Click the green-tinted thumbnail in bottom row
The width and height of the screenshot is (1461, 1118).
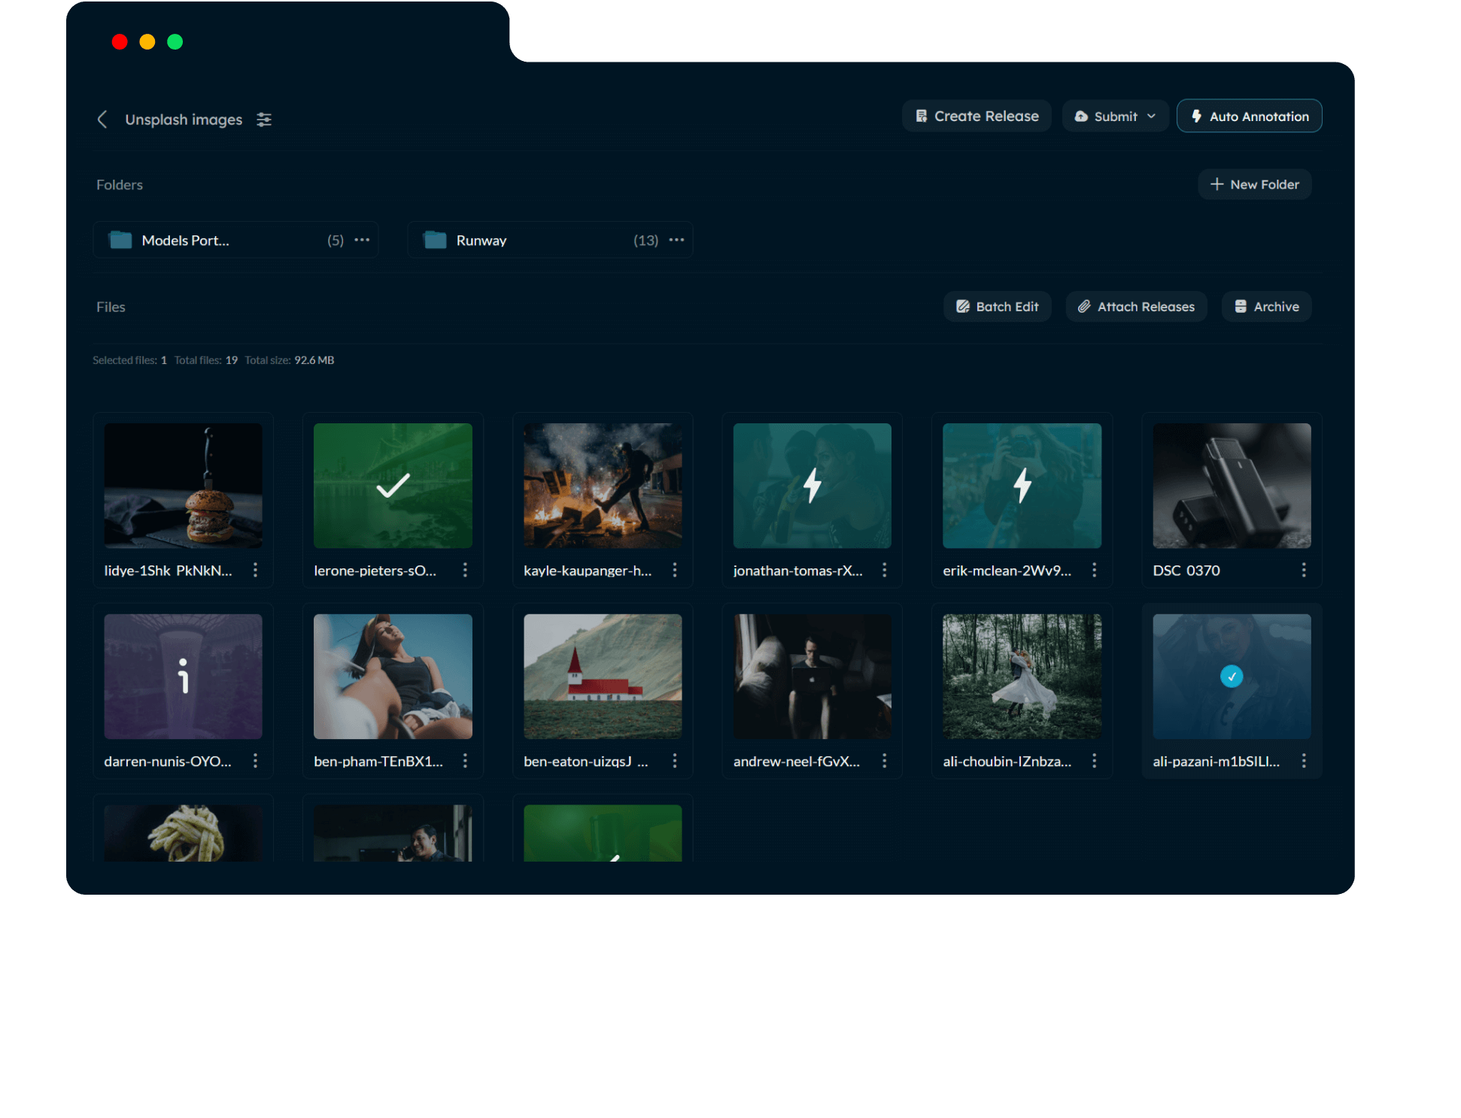click(603, 833)
